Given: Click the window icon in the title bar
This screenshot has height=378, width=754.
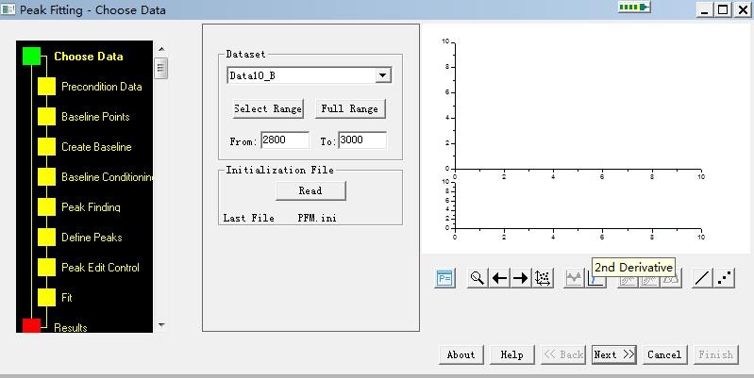Looking at the screenshot, I should click(8, 9).
